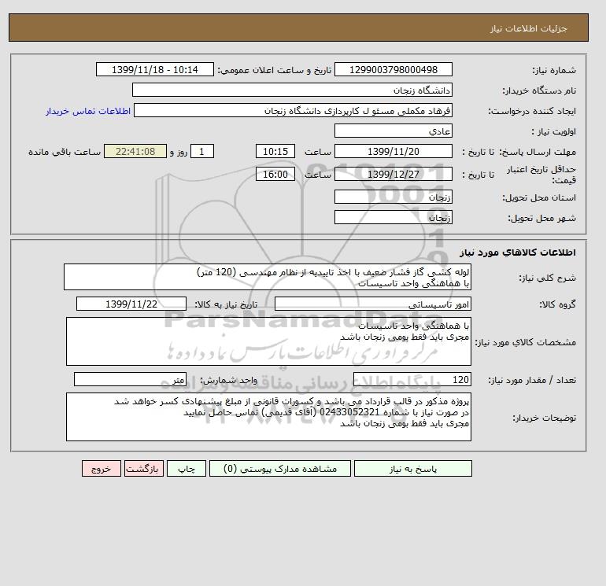606x586 pixels.
Task: Click unit of measure field متر
Action: pyautogui.click(x=130, y=380)
